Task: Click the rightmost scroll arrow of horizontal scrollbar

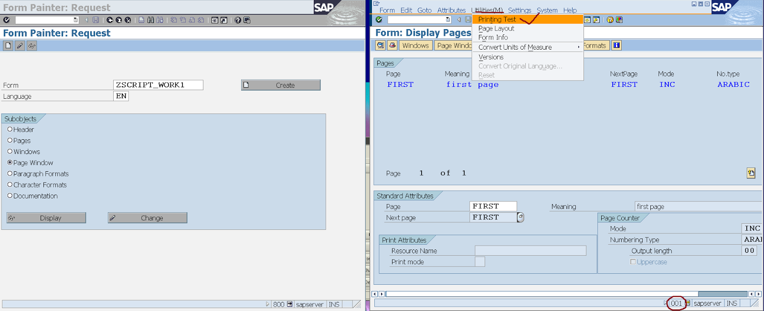Action: tap(758, 294)
